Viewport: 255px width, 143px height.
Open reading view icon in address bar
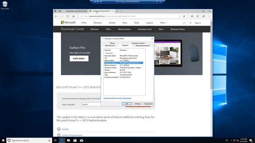click(x=180, y=16)
